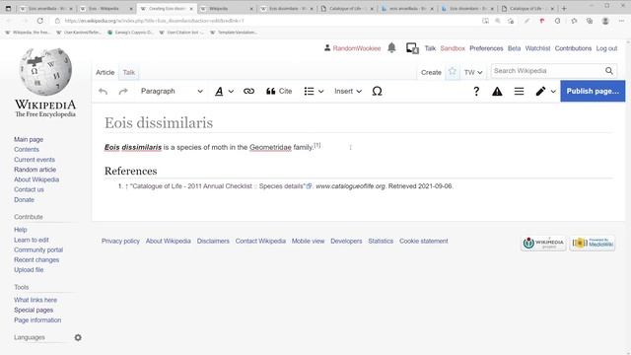Add page to watchlist with star icon

[453, 72]
